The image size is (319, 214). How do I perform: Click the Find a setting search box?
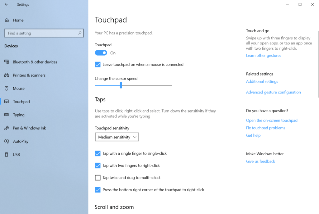coord(44,33)
